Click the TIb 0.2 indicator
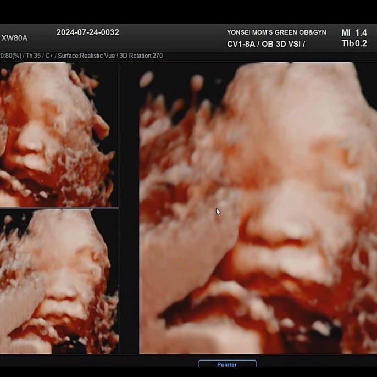Viewport: 377px width, 377px height. [x=354, y=43]
